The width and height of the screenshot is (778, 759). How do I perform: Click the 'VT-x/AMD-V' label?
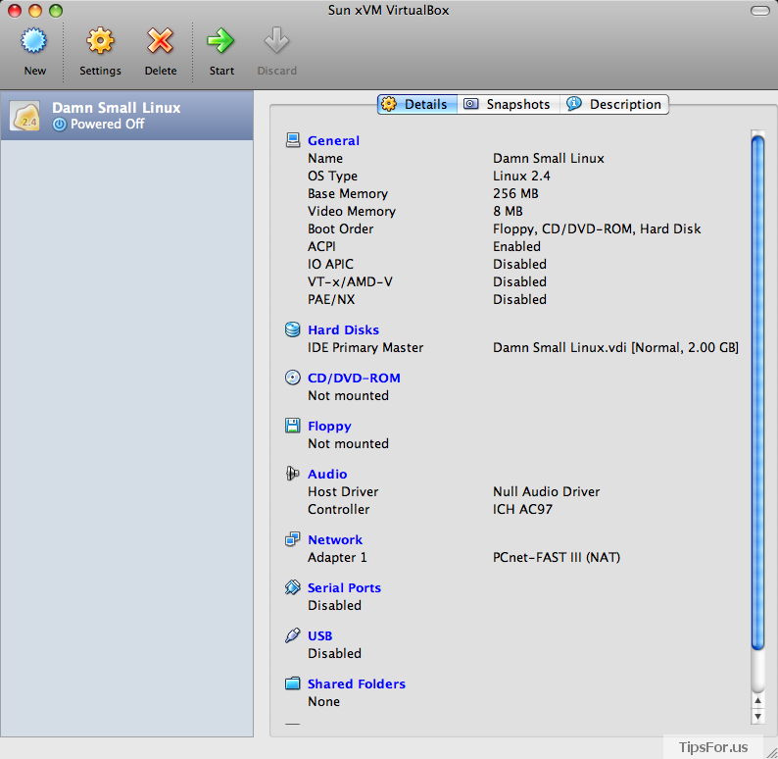tap(350, 281)
